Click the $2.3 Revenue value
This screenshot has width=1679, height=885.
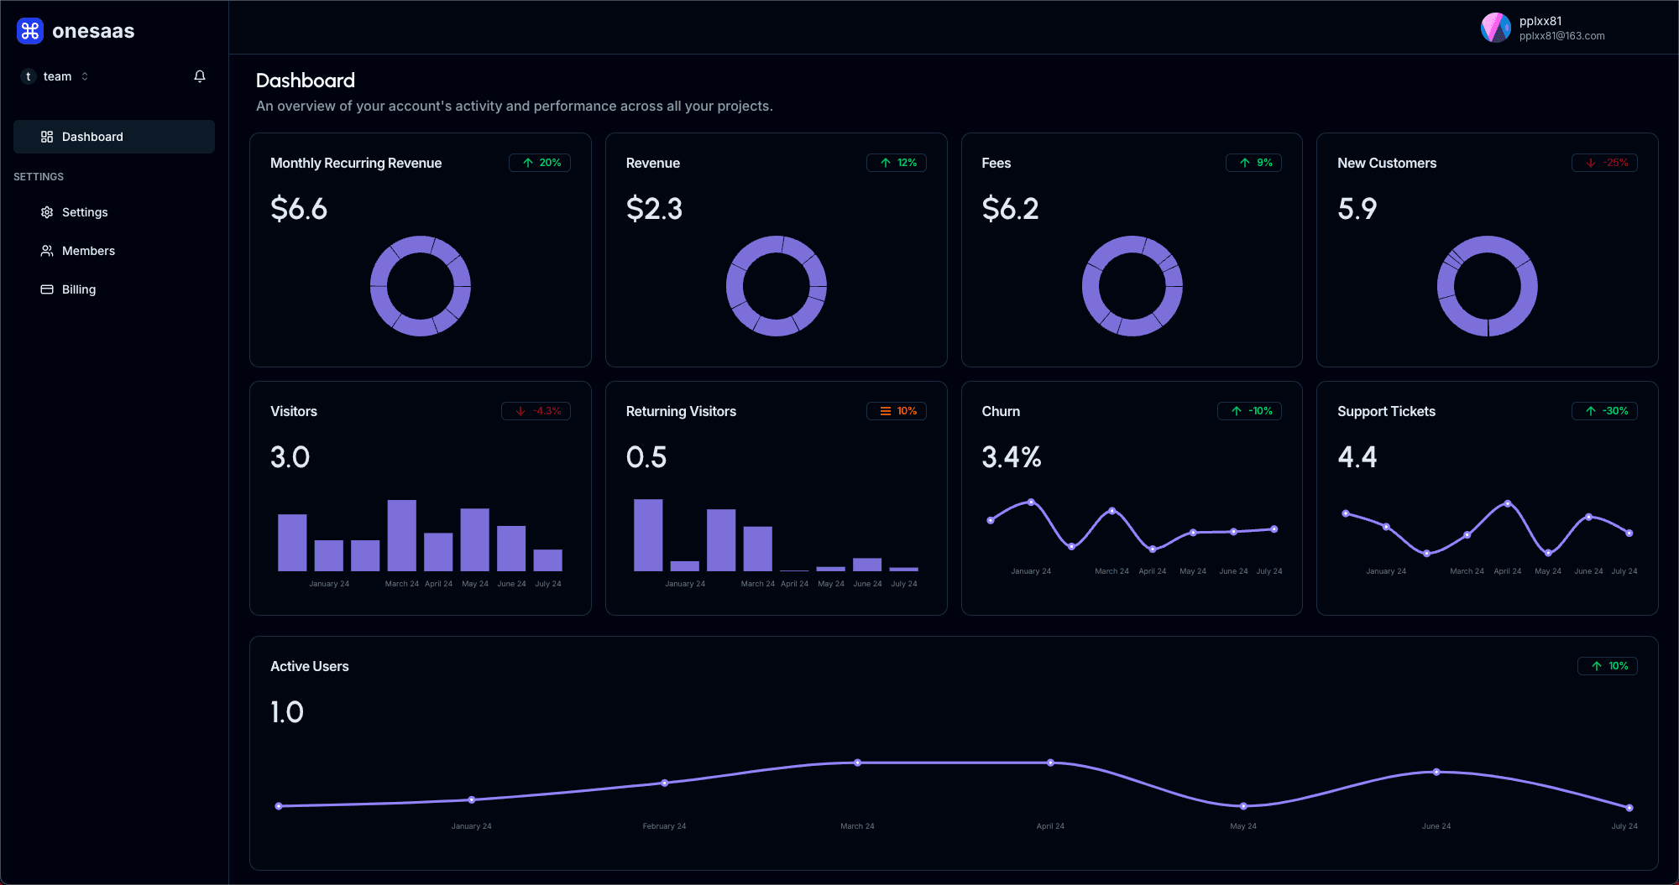(x=655, y=209)
